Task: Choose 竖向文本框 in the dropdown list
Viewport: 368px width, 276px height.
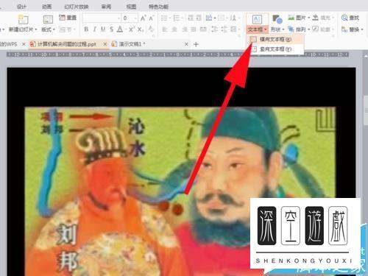Action: pos(275,49)
